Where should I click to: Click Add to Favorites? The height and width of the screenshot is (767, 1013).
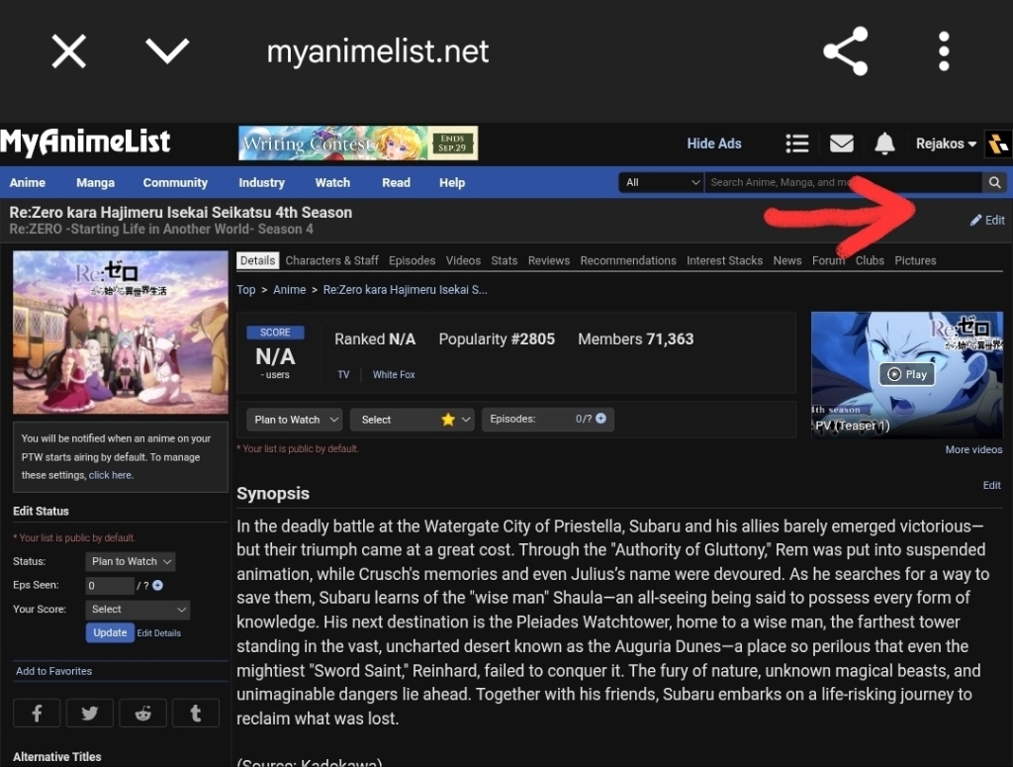53,671
